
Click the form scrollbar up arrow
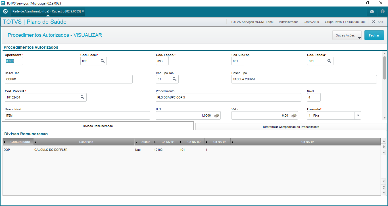385,53
